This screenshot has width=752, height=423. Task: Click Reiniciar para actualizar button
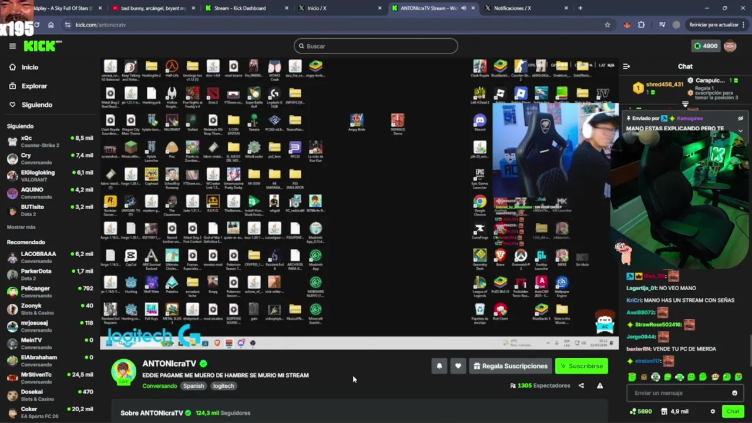pyautogui.click(x=714, y=25)
